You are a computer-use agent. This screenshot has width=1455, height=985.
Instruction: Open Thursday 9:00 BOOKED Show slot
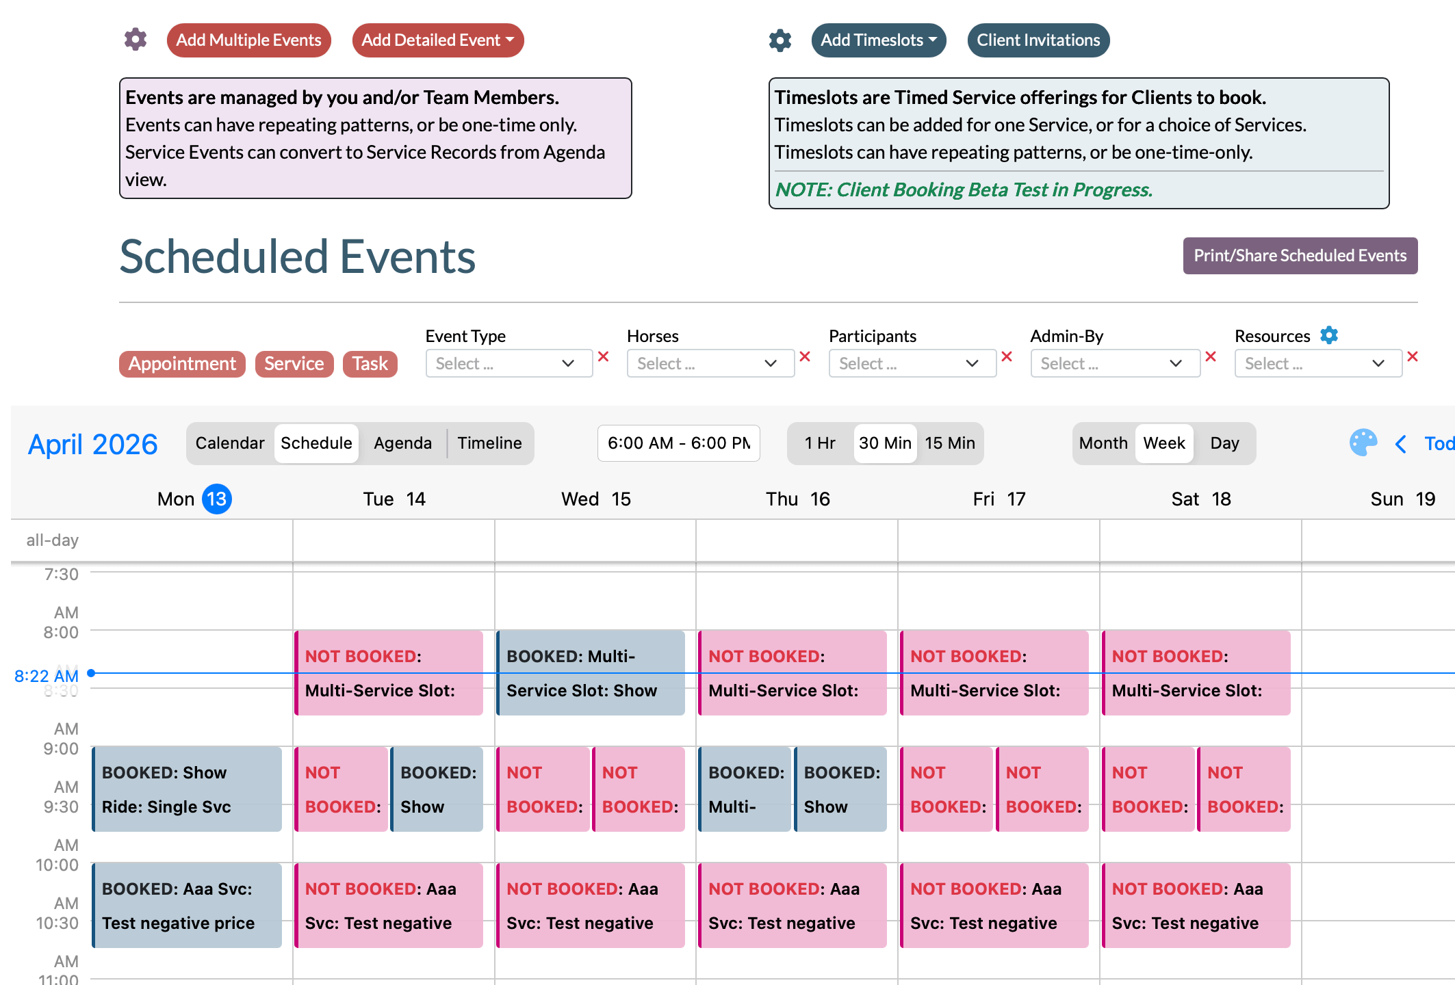[840, 789]
